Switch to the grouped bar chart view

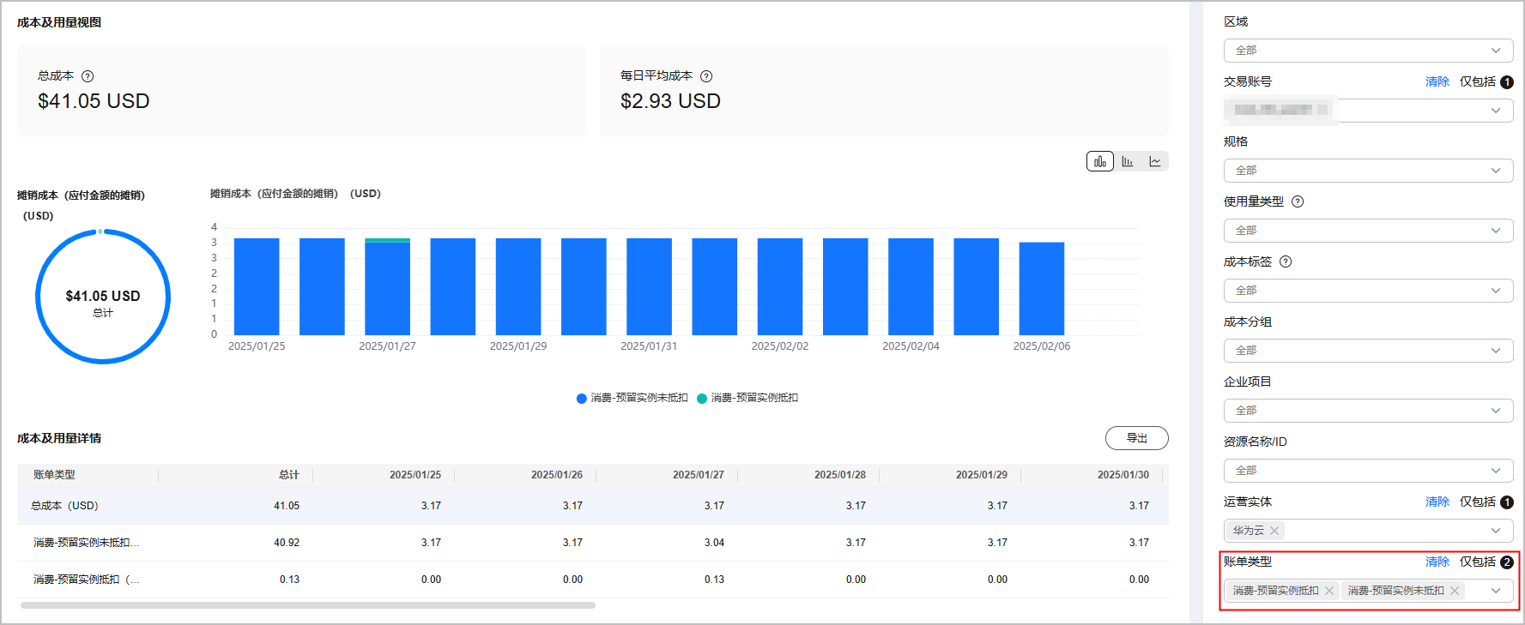[x=1128, y=161]
